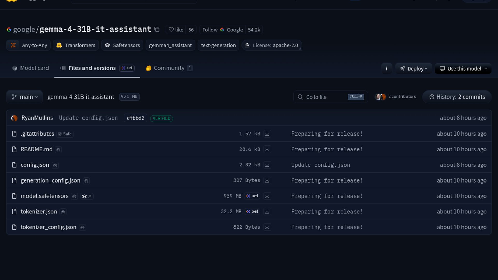Viewport: 498px width, 280px height.
Task: Follow the Google organization
Action: coord(223,30)
